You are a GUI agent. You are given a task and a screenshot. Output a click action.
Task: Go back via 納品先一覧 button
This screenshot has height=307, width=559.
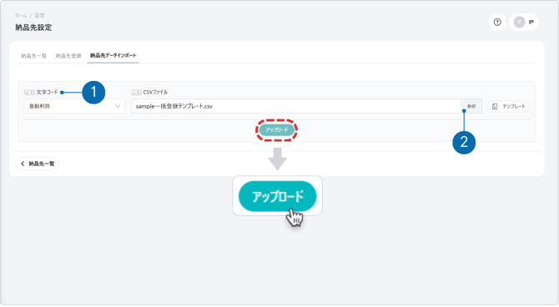(x=37, y=164)
